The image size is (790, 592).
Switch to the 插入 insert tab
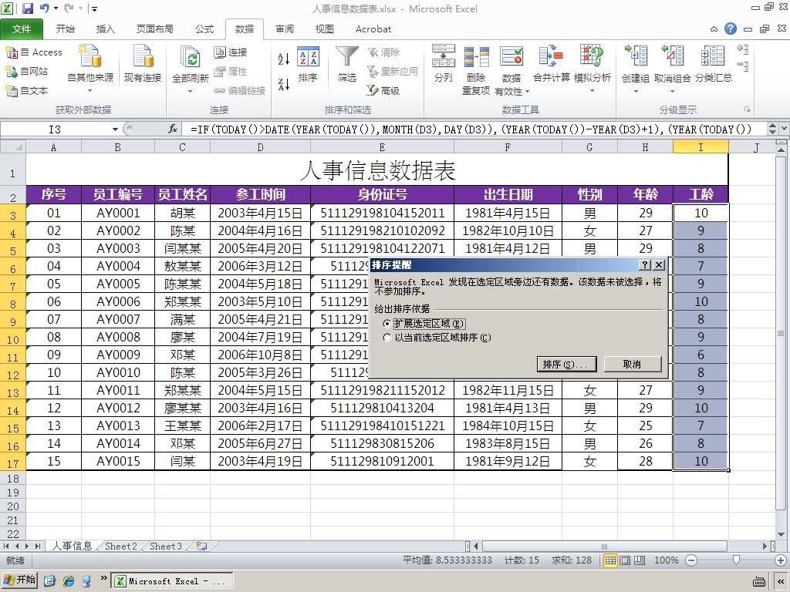tap(105, 29)
